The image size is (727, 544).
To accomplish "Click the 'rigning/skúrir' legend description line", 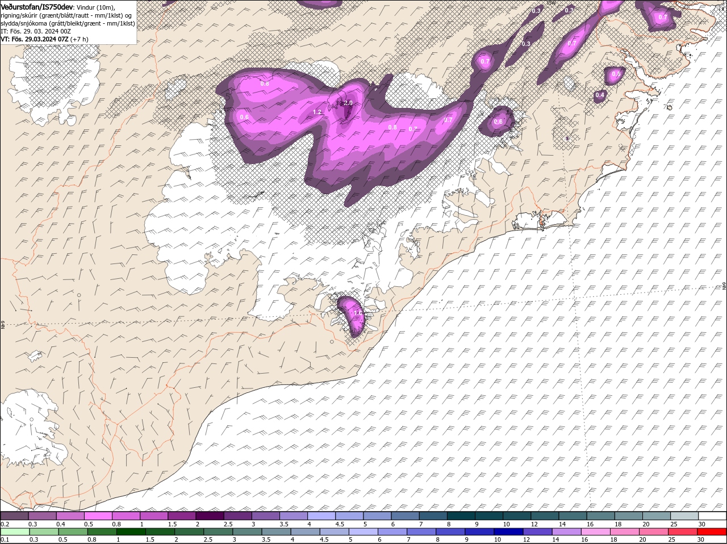I will 66,15.
